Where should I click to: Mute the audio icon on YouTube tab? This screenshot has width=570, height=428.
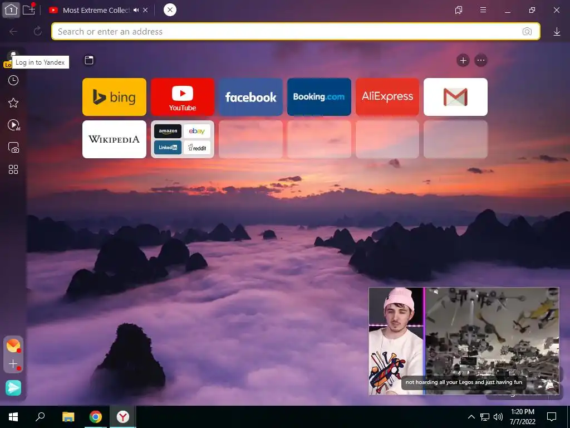tap(136, 10)
